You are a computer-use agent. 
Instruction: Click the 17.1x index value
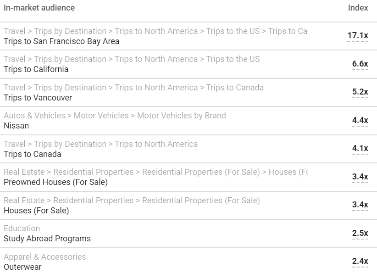(x=358, y=35)
